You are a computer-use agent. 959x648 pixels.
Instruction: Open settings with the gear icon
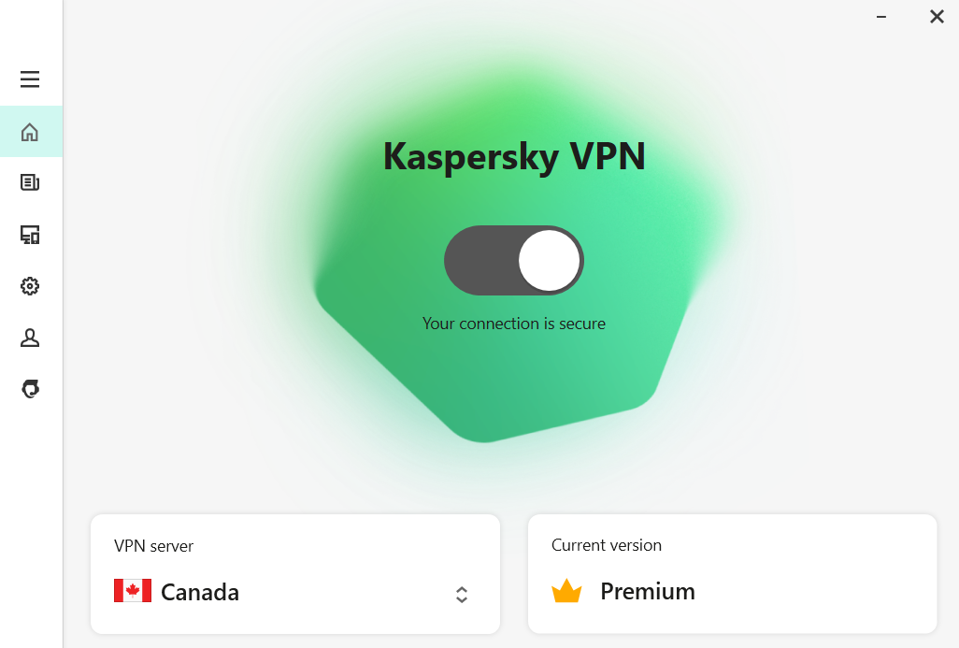coord(30,286)
